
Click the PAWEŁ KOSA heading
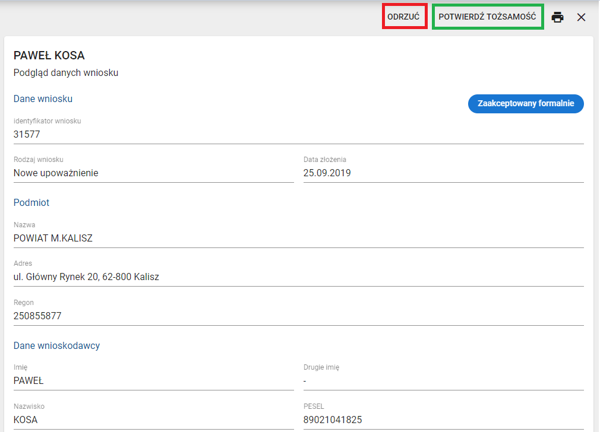[x=49, y=56]
